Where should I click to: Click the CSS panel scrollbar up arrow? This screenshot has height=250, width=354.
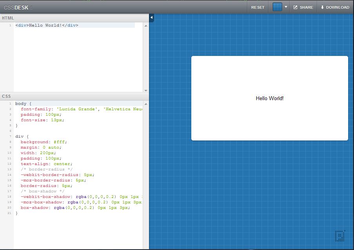coord(146,103)
